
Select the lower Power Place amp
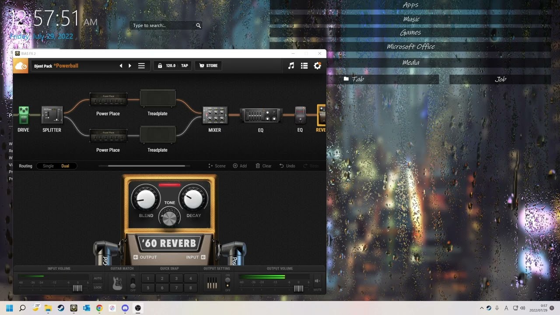point(108,136)
